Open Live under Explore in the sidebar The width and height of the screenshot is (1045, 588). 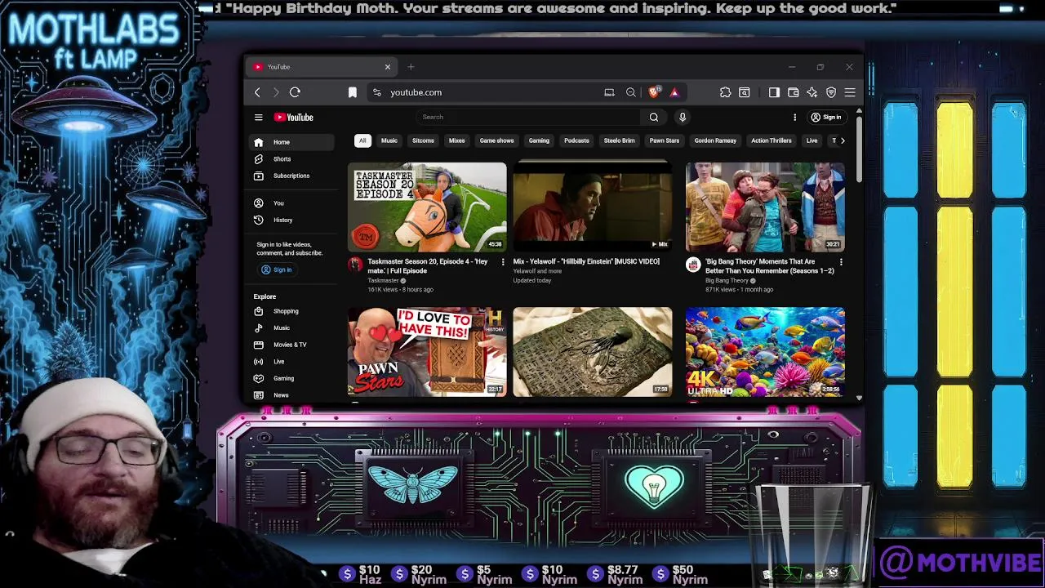pos(291,362)
